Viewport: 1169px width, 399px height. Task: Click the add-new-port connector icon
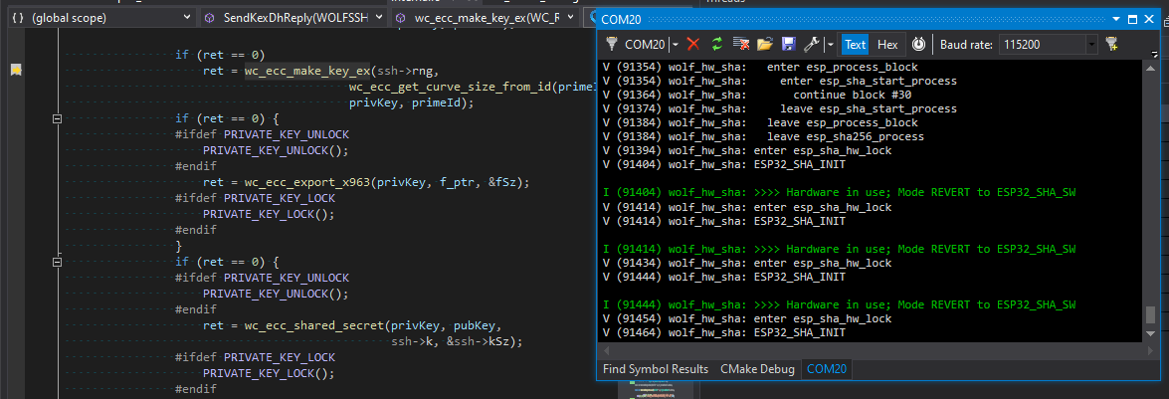click(x=1111, y=44)
